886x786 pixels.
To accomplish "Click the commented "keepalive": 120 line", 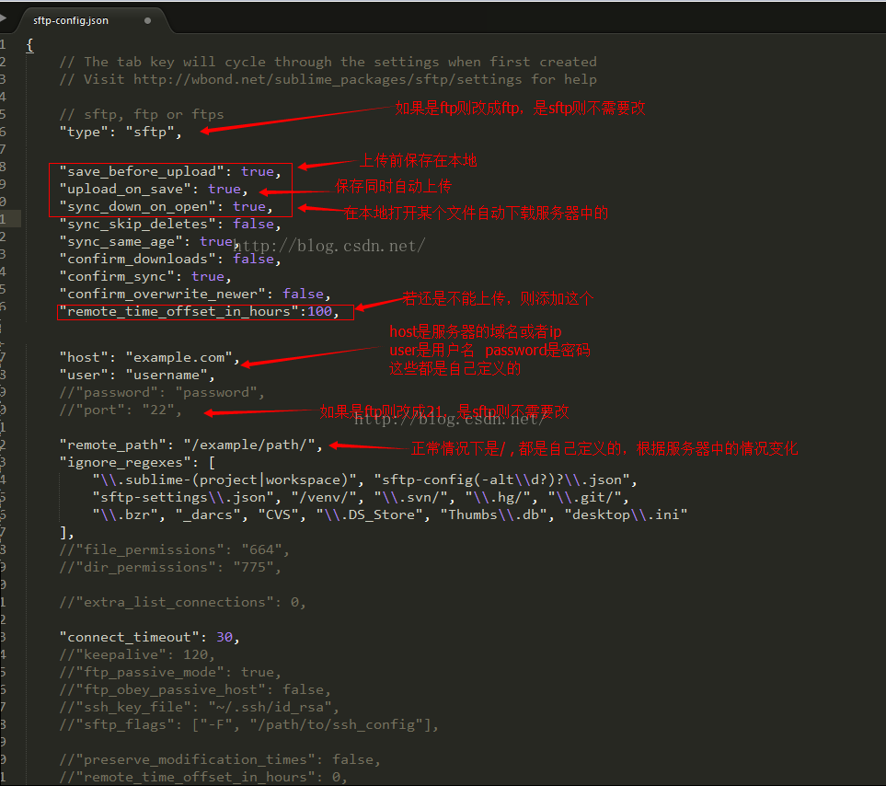I will (137, 654).
